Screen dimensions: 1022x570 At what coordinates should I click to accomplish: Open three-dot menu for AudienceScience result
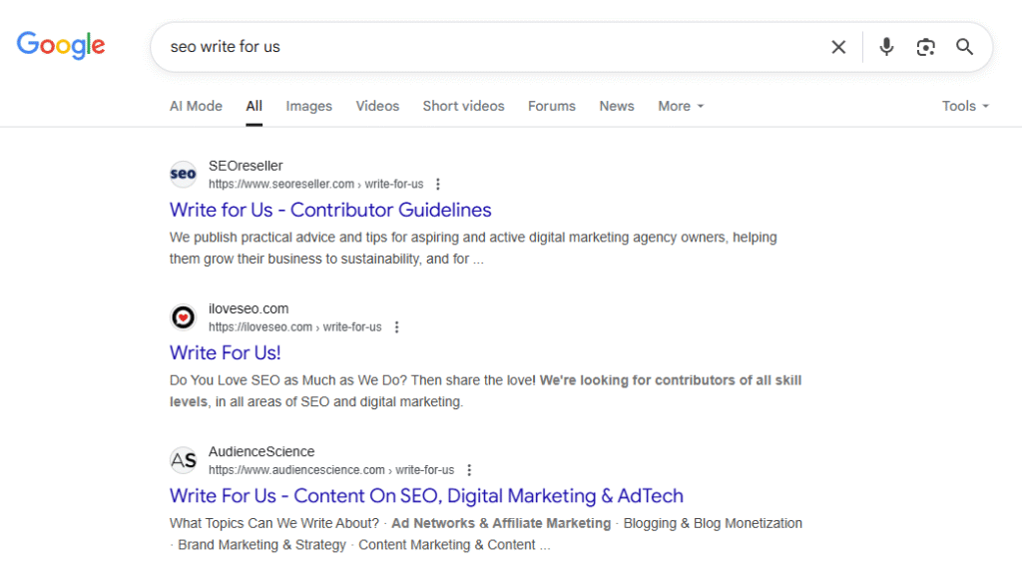[469, 469]
